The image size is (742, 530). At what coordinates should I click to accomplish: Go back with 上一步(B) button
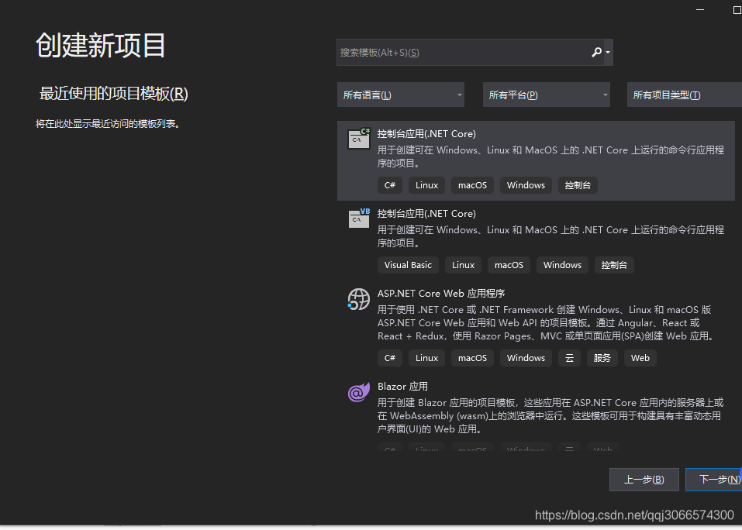pos(644,480)
